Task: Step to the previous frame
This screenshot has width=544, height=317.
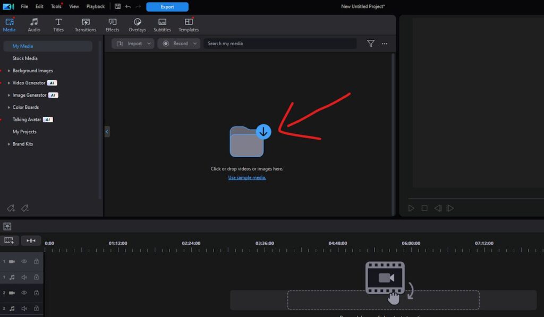Action: coord(438,208)
